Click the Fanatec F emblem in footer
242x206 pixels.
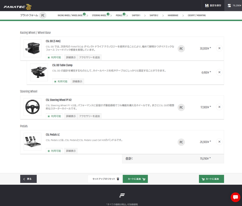point(122,195)
